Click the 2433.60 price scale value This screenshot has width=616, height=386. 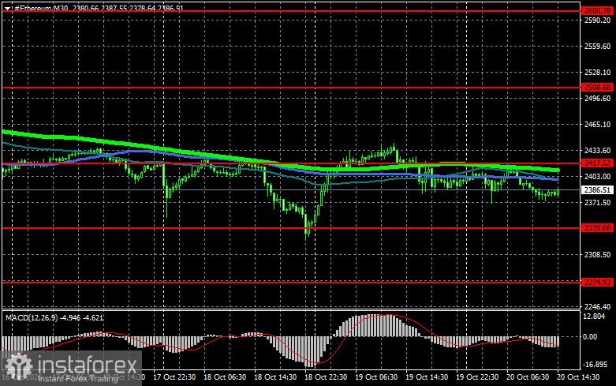tap(598, 151)
